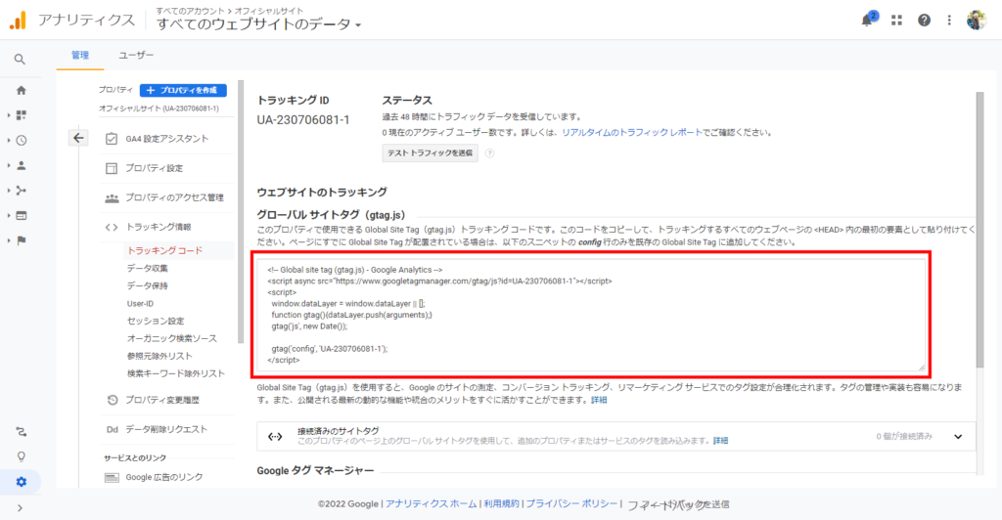Select 参照元除外リスト item

(159, 356)
